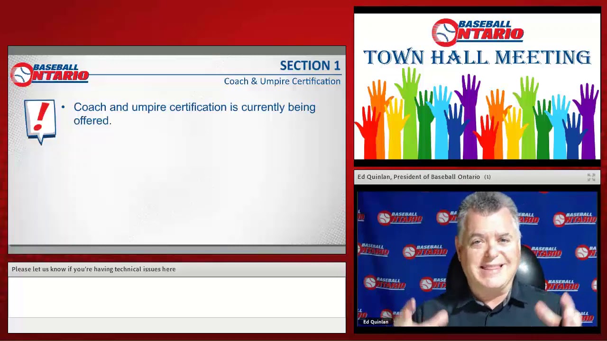Click the Ed Quinlan webcam video feed

pyautogui.click(x=477, y=259)
